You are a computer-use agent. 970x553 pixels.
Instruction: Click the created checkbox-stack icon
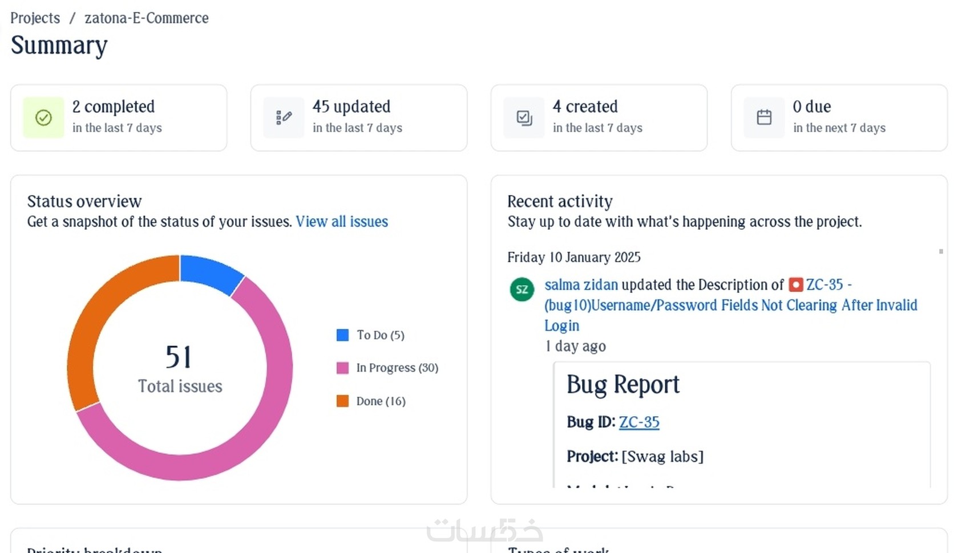(524, 118)
